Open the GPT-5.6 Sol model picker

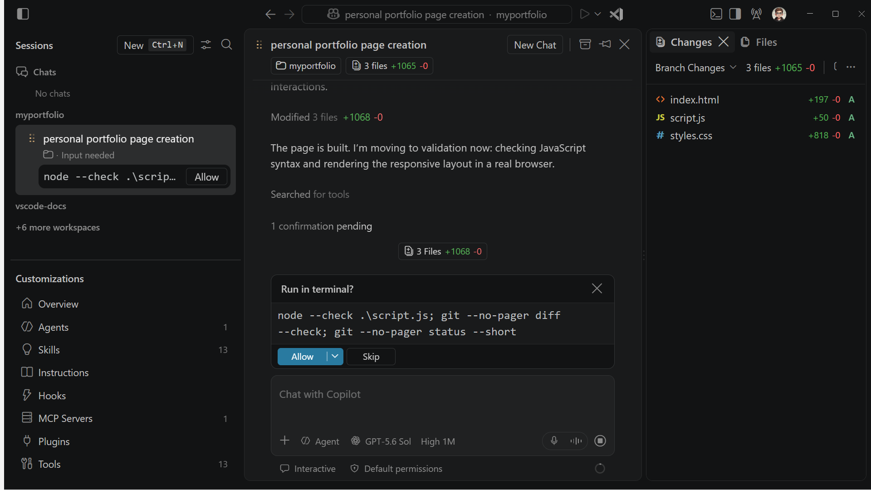[x=382, y=441]
